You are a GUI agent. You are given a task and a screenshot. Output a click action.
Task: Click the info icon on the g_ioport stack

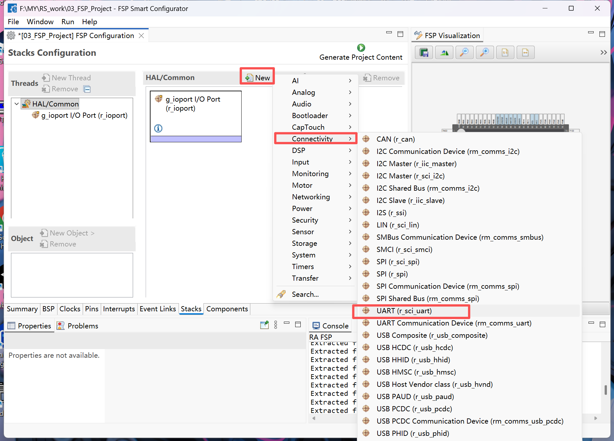(158, 128)
